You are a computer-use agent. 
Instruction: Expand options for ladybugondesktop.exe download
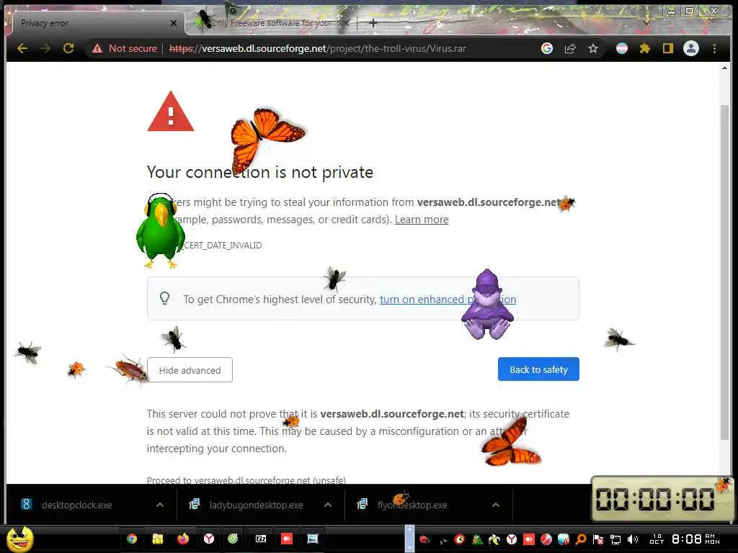point(328,505)
